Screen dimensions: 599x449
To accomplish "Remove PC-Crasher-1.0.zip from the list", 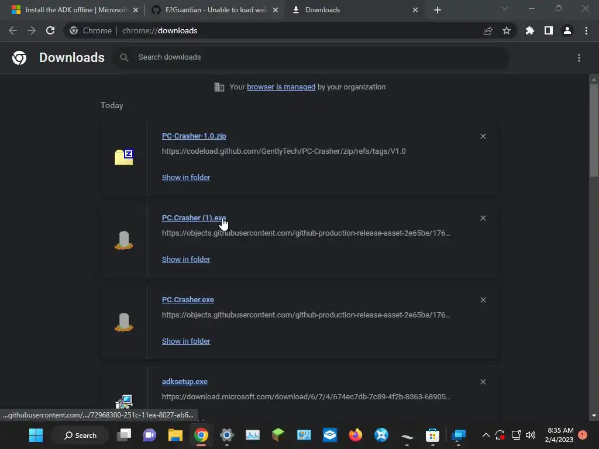I will [x=483, y=136].
